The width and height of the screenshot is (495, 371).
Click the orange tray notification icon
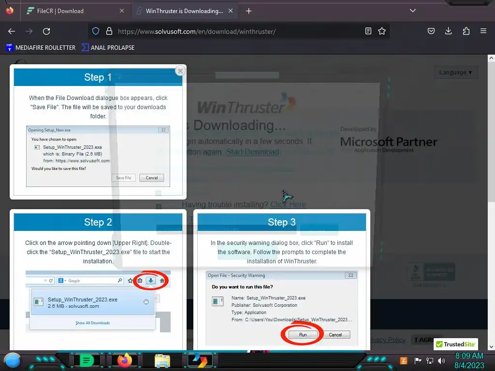tap(404, 360)
